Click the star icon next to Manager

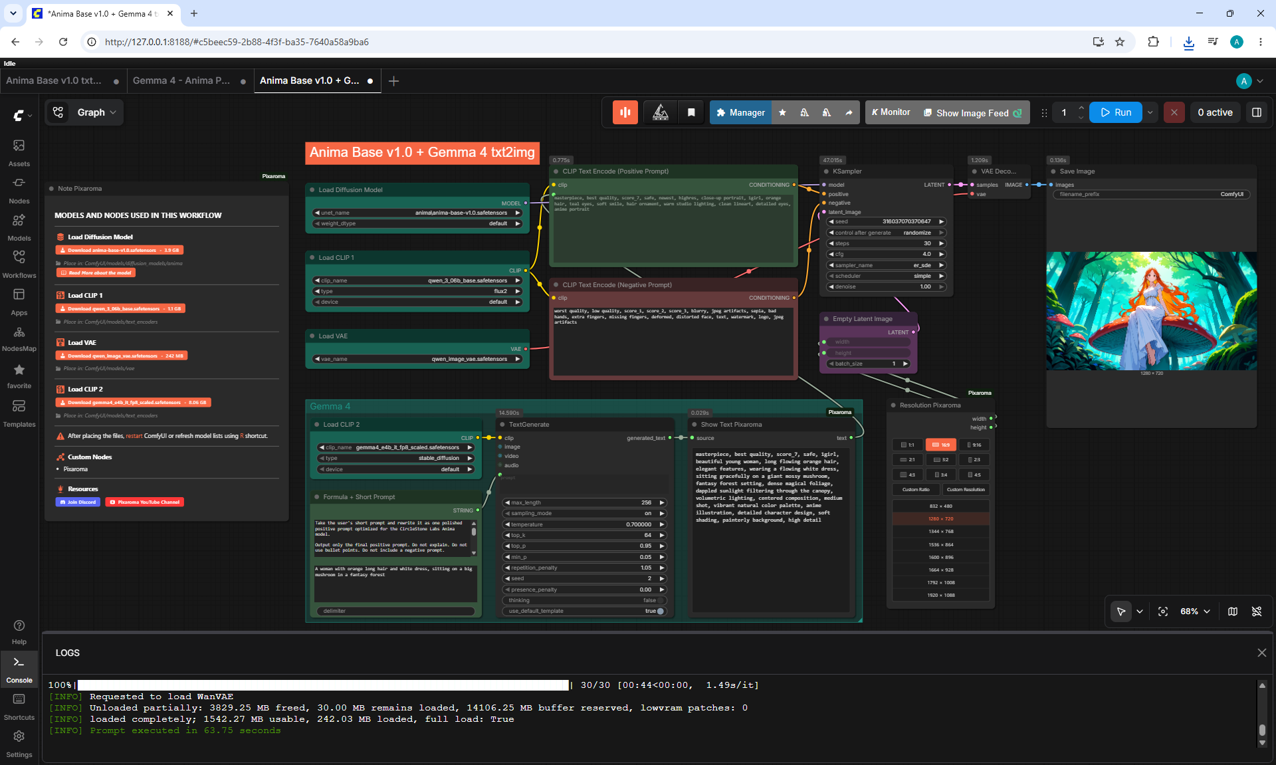782,112
